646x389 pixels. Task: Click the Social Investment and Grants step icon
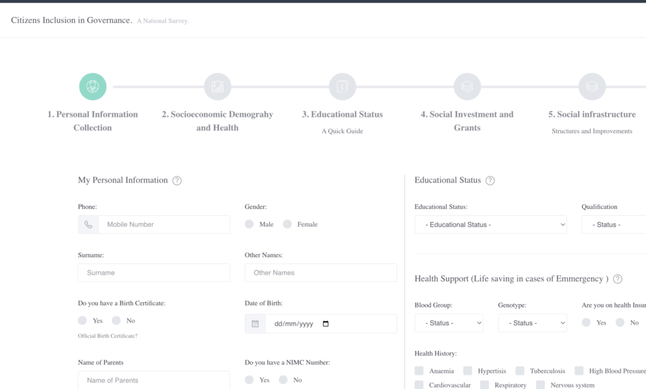pos(467,87)
